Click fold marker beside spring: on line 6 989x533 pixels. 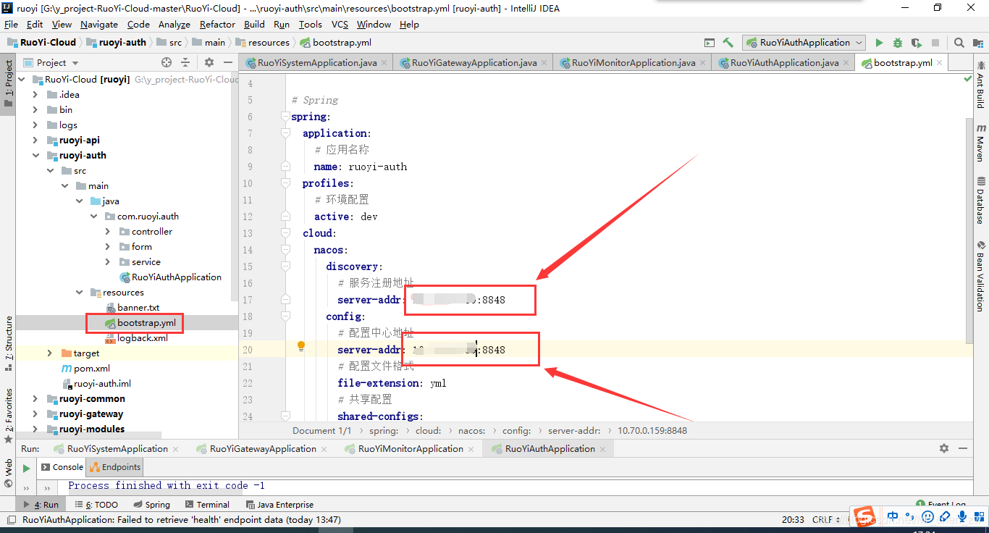click(x=285, y=117)
